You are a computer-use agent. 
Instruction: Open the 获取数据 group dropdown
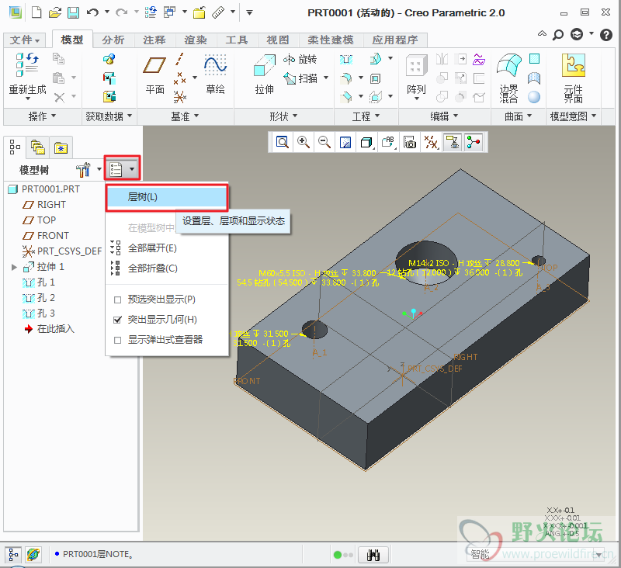[x=109, y=116]
